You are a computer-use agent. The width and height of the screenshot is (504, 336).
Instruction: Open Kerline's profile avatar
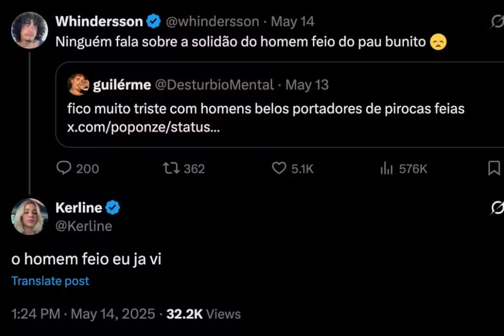30,216
